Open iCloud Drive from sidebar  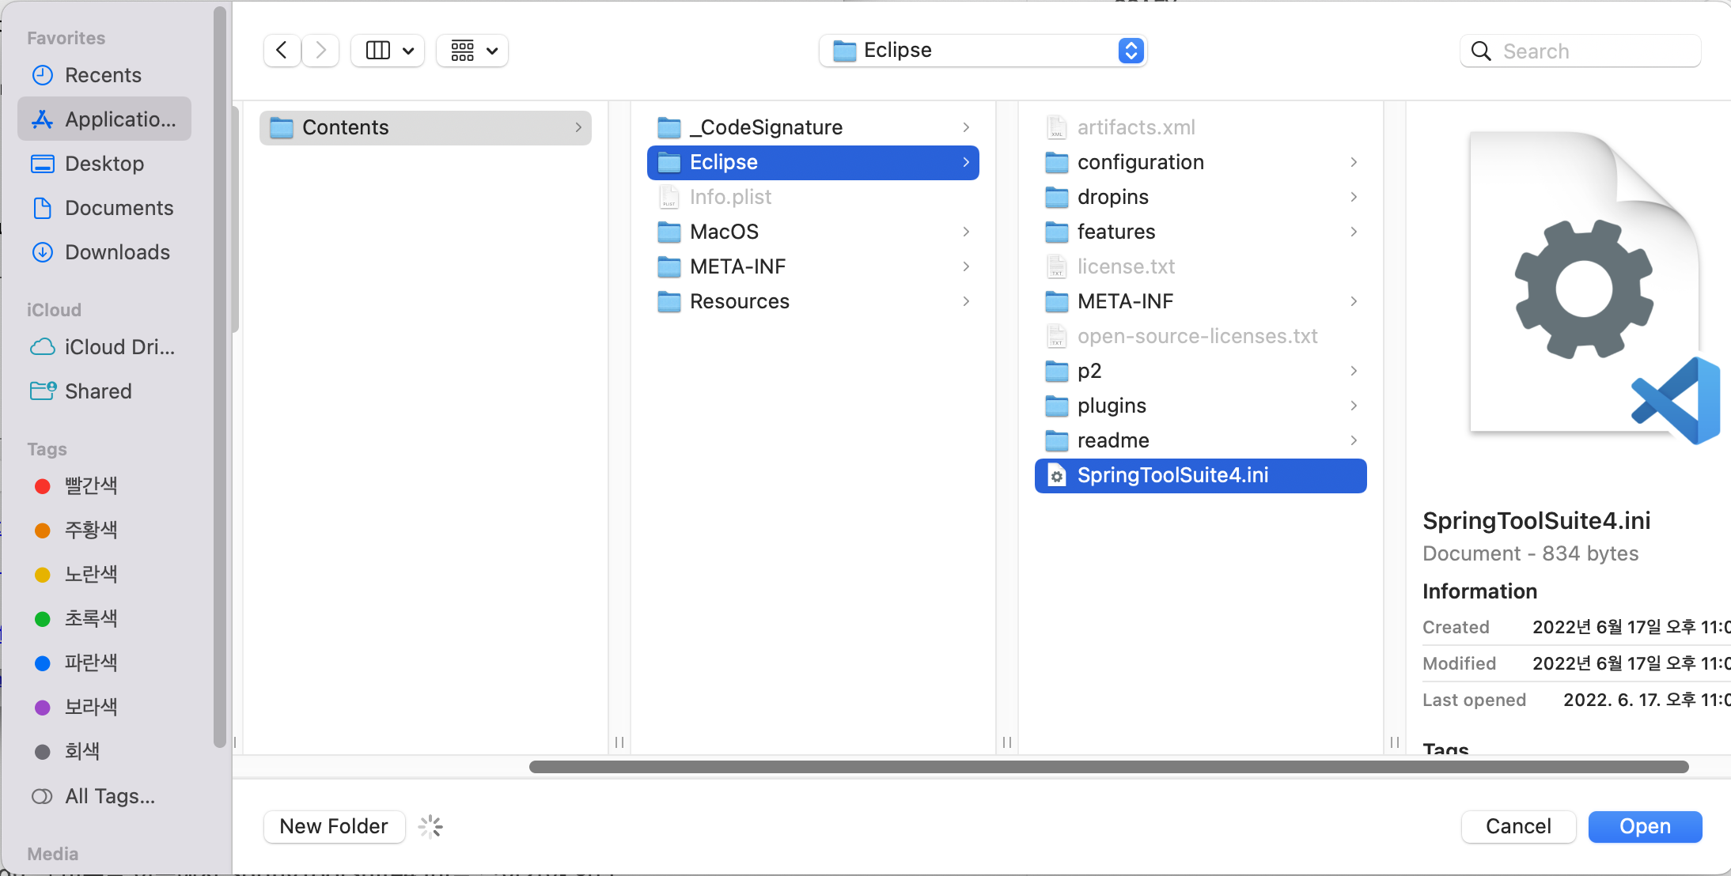pos(119,347)
